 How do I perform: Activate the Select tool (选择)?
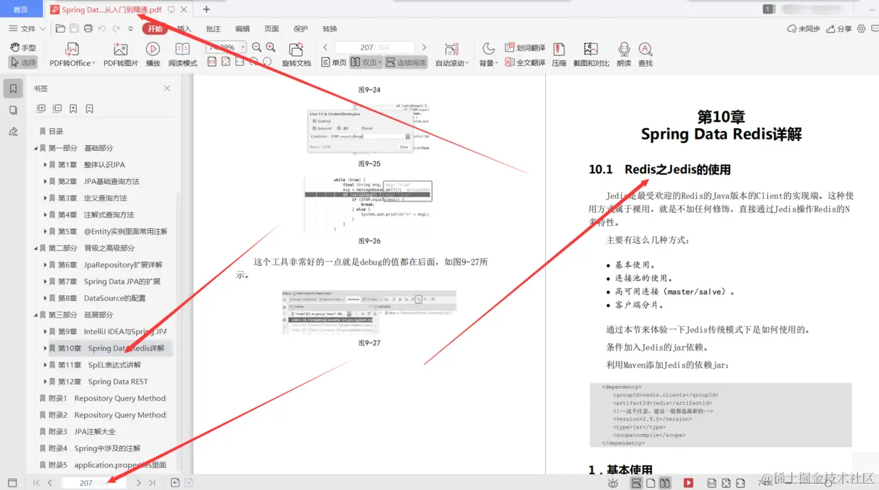click(23, 62)
